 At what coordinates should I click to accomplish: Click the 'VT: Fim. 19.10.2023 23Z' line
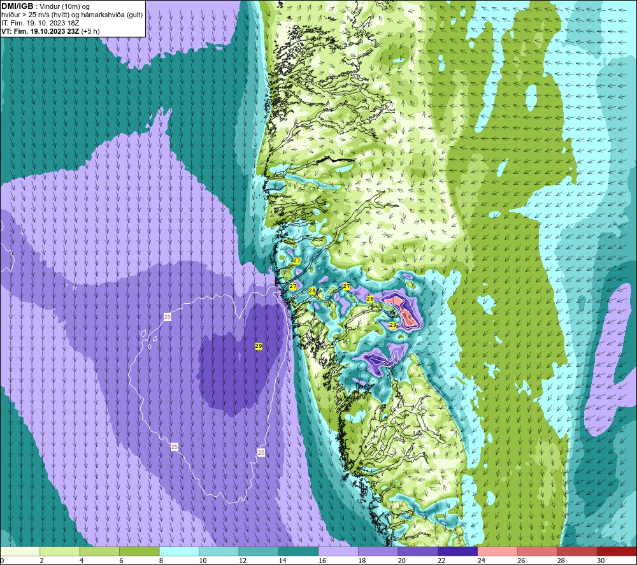tap(40, 31)
